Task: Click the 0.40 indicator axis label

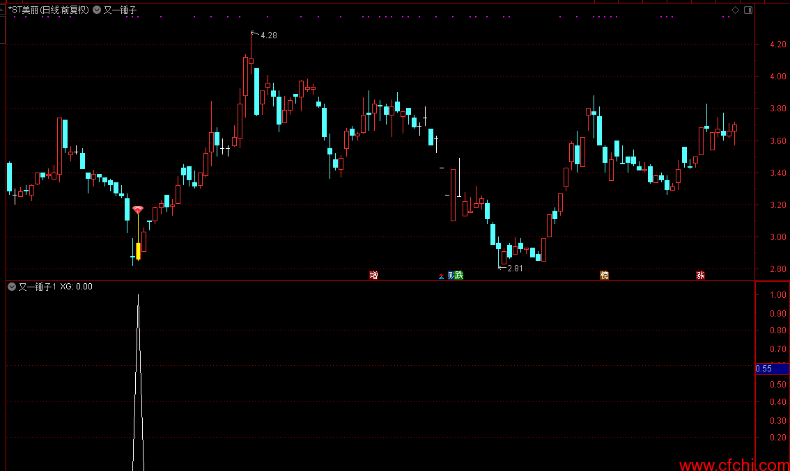Action: [778, 402]
